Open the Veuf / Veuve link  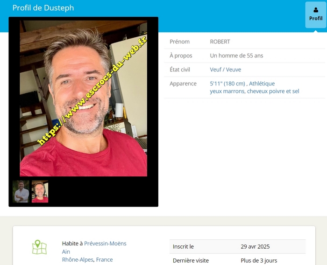(x=226, y=70)
